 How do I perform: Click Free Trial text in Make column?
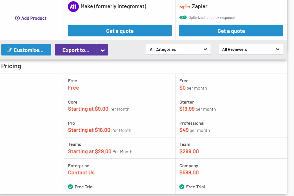pyautogui.click(x=84, y=187)
